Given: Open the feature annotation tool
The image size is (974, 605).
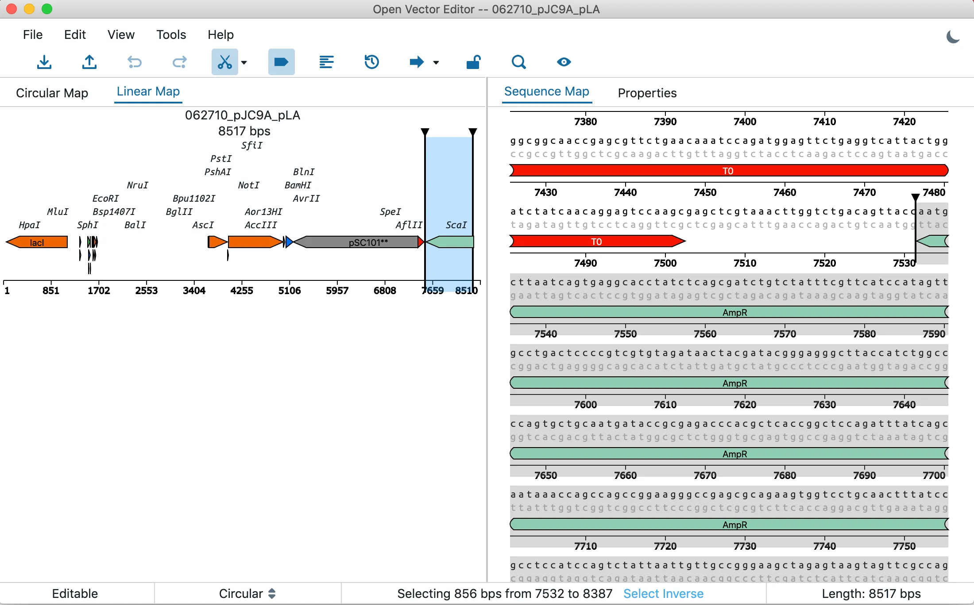Looking at the screenshot, I should click(281, 62).
